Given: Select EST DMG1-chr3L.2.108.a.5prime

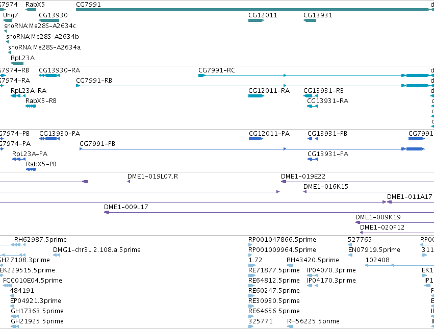Looking at the screenshot, I should point(57,255).
